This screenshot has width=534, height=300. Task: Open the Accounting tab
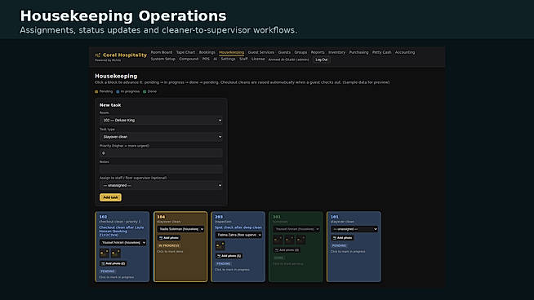pos(405,52)
